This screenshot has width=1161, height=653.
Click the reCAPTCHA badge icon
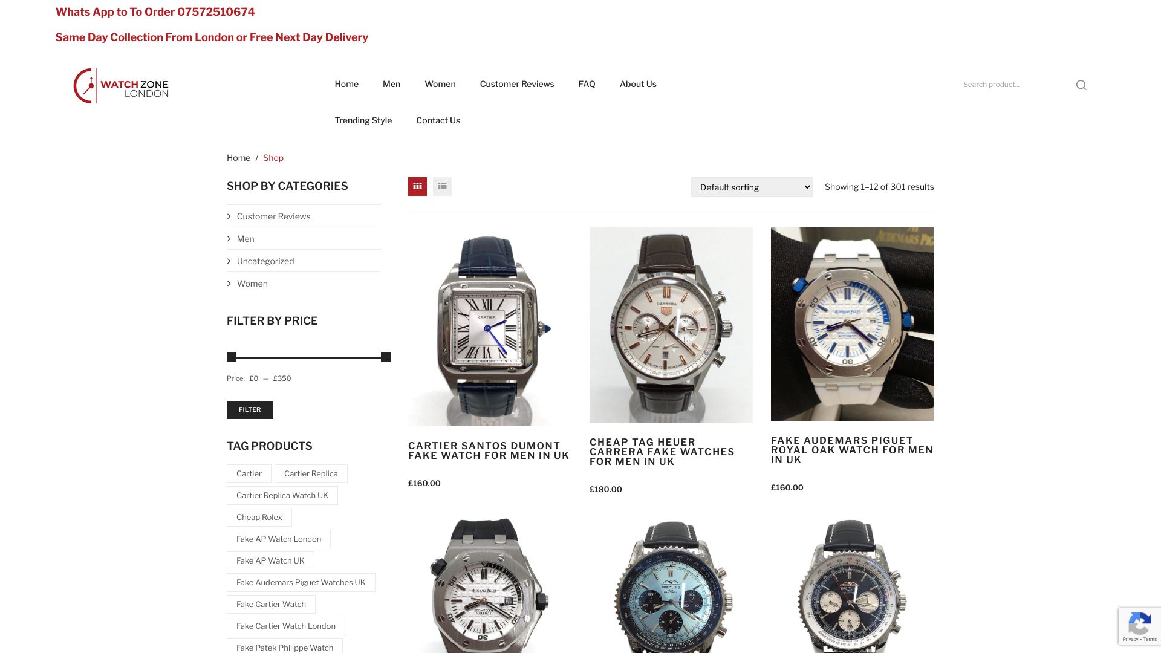(1139, 626)
